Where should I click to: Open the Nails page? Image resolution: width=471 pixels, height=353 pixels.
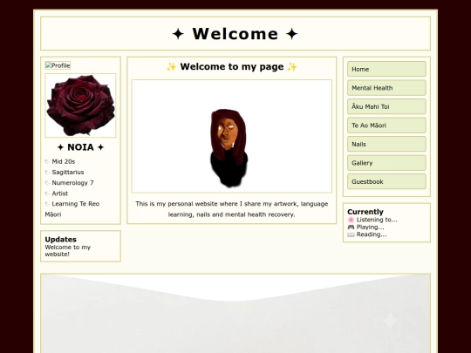386,144
